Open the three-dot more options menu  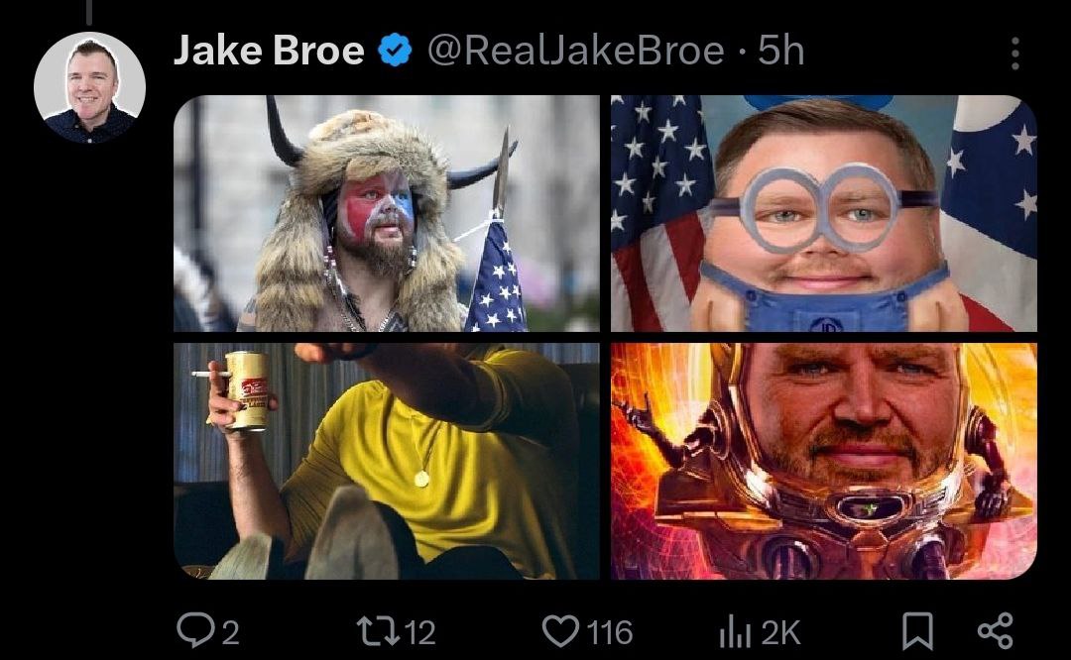tap(1014, 54)
